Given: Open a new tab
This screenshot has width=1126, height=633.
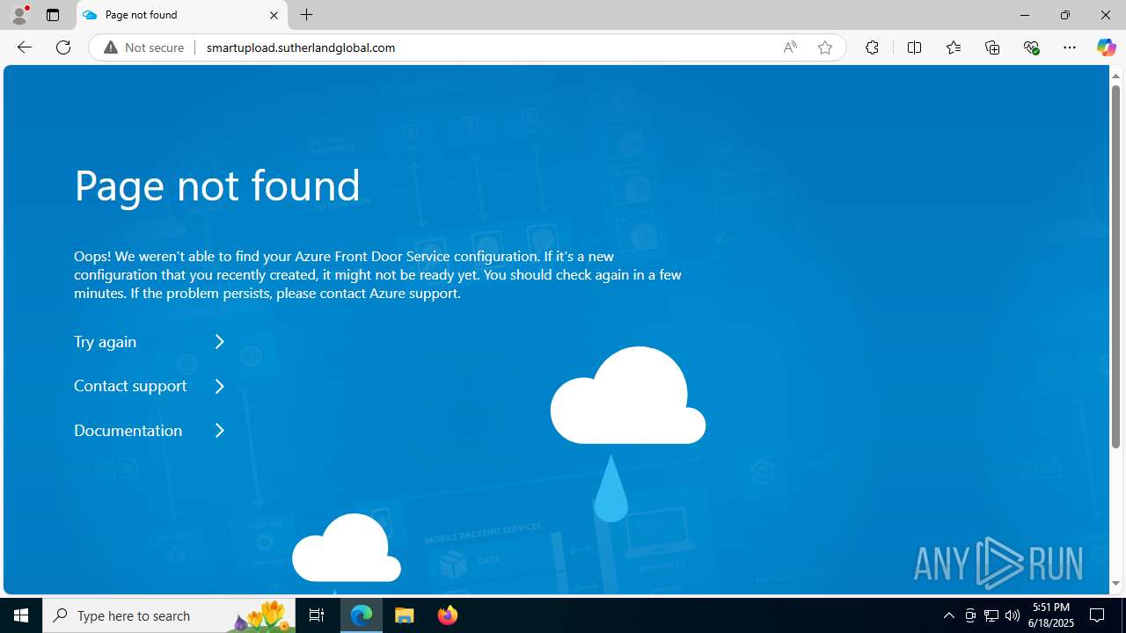Looking at the screenshot, I should coord(306,15).
